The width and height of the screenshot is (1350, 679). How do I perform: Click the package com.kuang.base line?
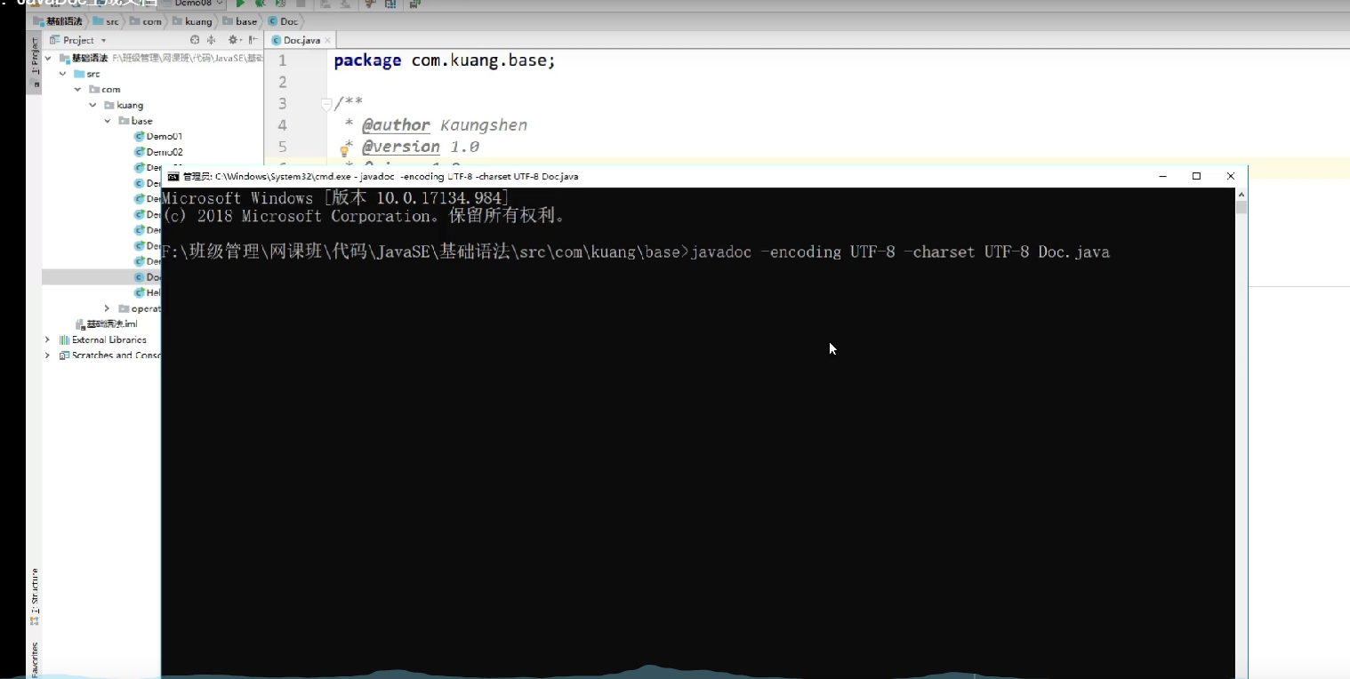[445, 61]
